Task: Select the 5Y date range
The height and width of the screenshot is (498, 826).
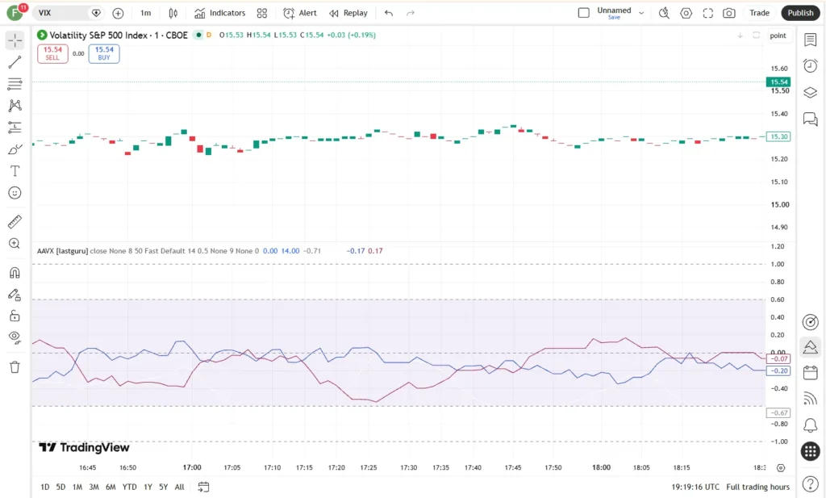Action: point(163,487)
